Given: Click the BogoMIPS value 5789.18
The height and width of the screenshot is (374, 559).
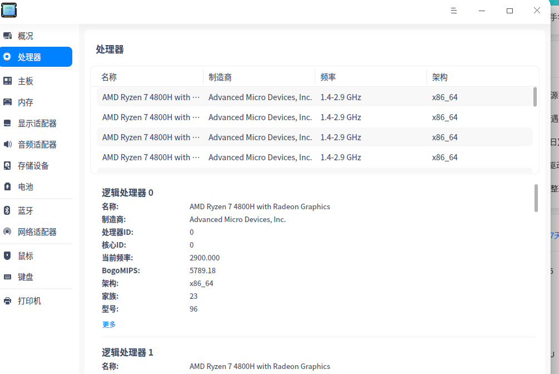Looking at the screenshot, I should [202, 270].
